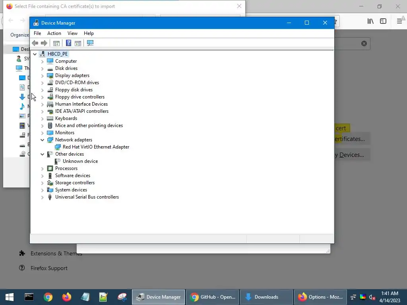Viewport: 407px width, 305px height.
Task: Open the View menu
Action: tap(72, 33)
